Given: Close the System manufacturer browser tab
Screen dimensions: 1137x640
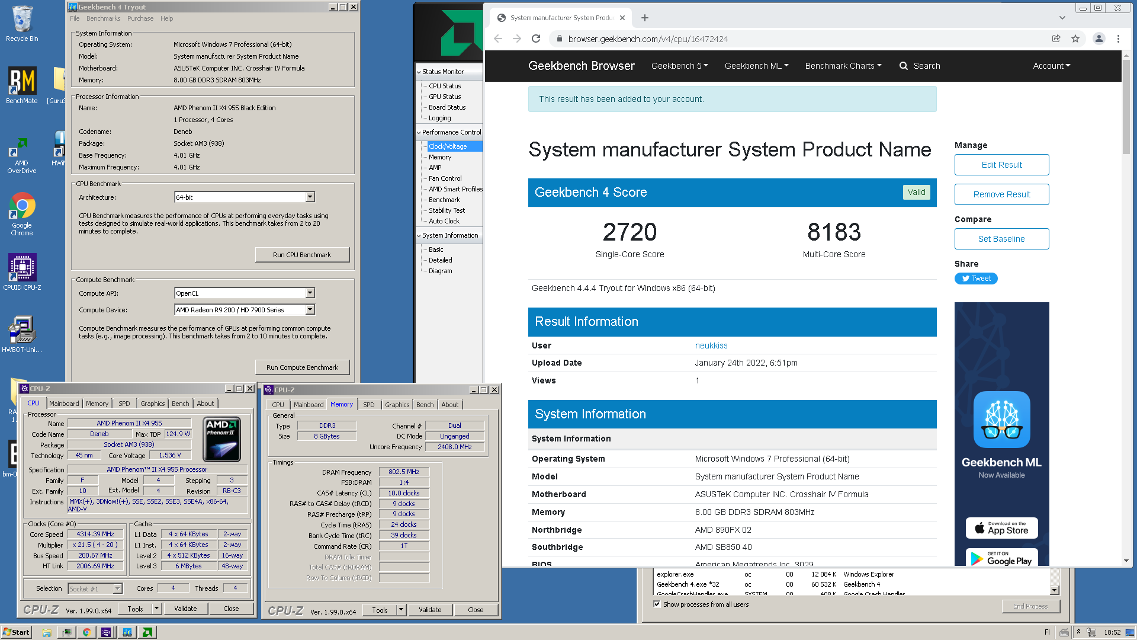Looking at the screenshot, I should point(622,18).
